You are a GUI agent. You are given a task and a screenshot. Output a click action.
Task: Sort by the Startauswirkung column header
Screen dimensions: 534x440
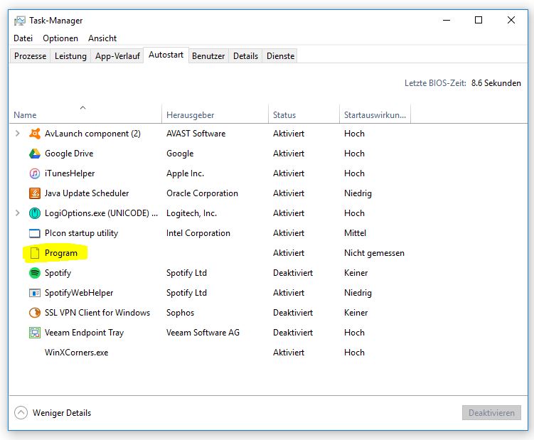pos(375,114)
